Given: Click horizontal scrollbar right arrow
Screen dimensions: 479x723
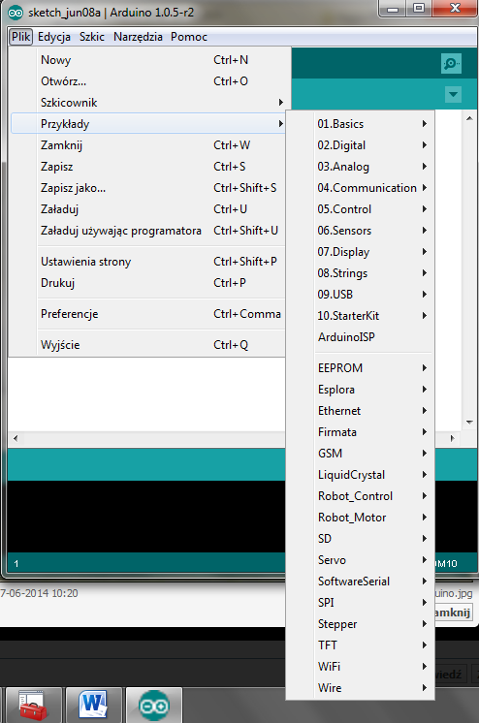Looking at the screenshot, I should [x=452, y=438].
